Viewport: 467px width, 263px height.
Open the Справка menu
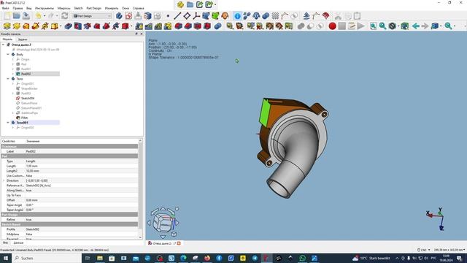coord(138,8)
